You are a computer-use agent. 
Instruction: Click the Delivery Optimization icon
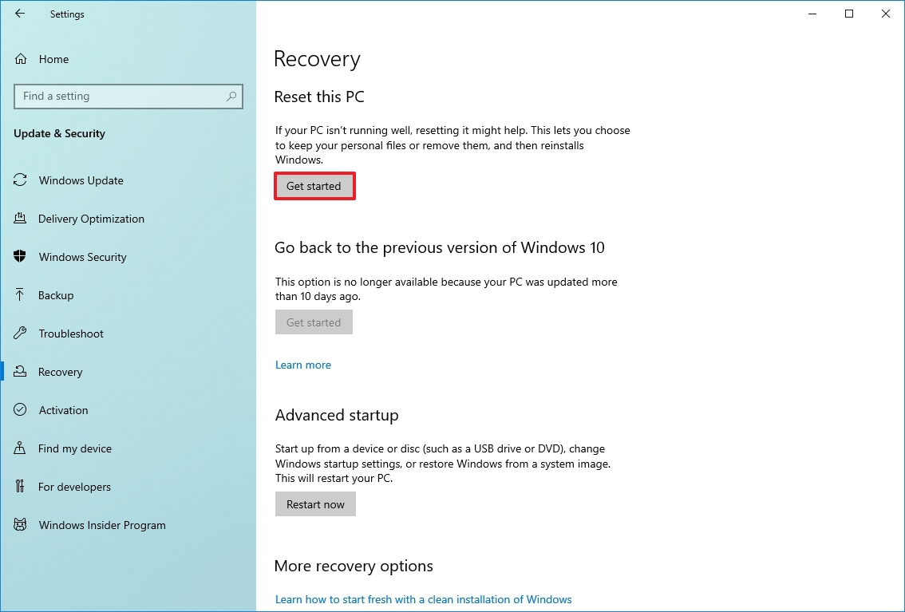(19, 219)
